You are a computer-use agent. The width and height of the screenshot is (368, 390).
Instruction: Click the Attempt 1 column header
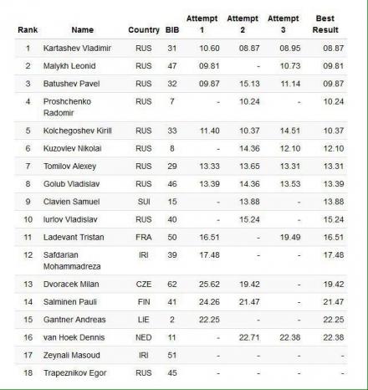click(202, 24)
